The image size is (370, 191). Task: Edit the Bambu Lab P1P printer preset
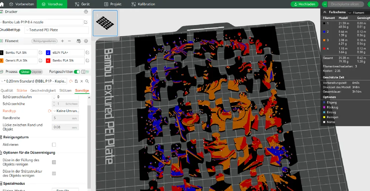coord(86,22)
